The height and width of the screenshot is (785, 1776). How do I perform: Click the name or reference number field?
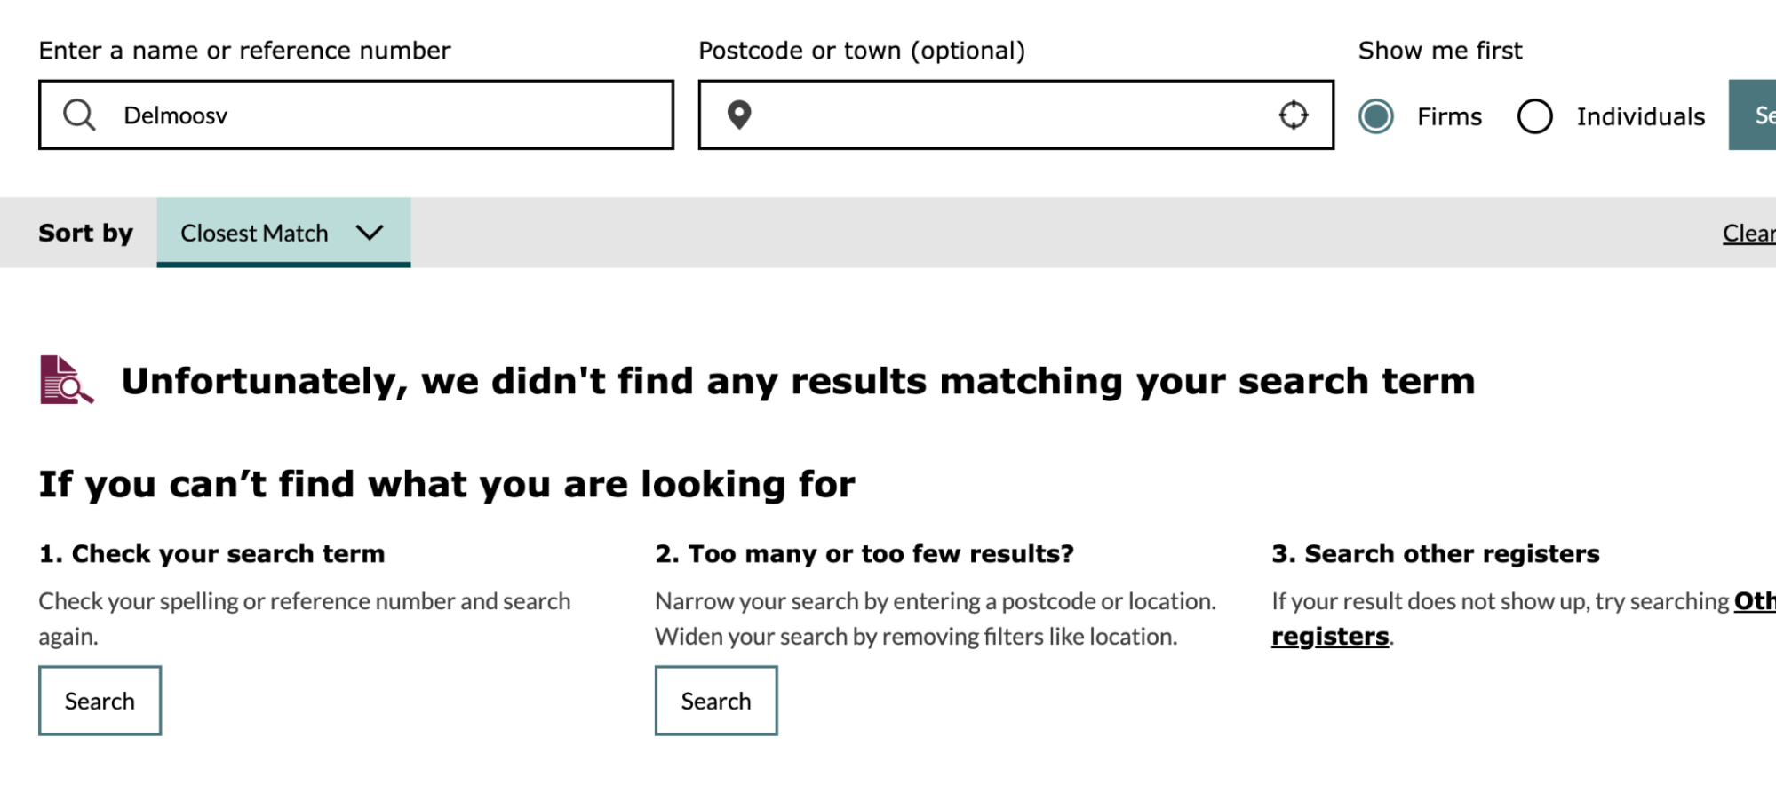pos(356,115)
